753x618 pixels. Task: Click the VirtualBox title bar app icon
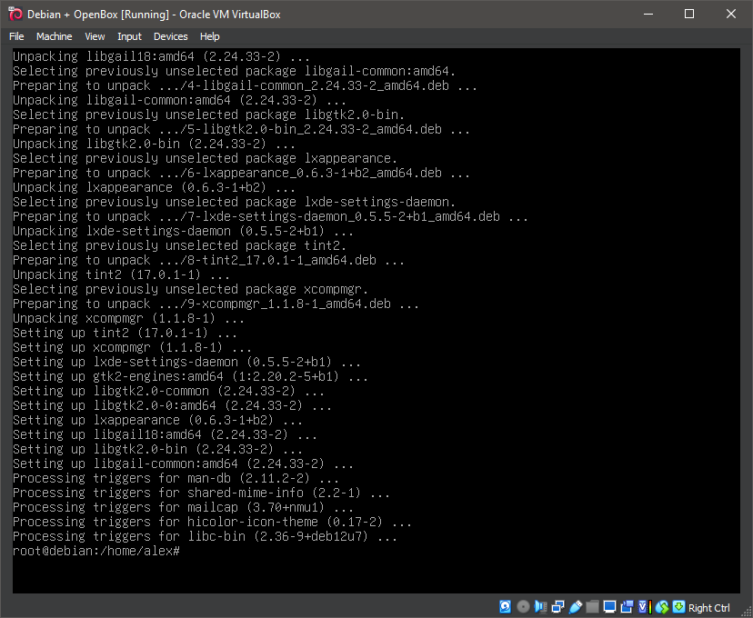[15, 14]
